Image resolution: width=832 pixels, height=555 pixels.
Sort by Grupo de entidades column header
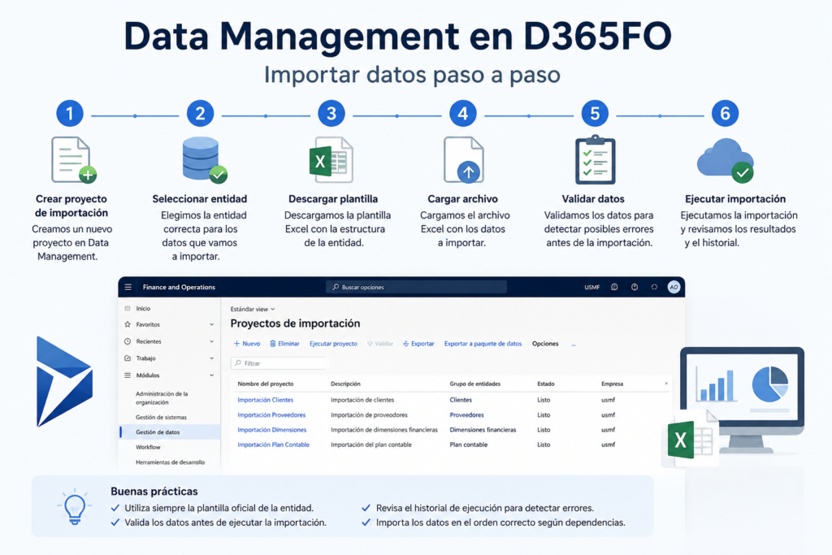click(x=474, y=384)
